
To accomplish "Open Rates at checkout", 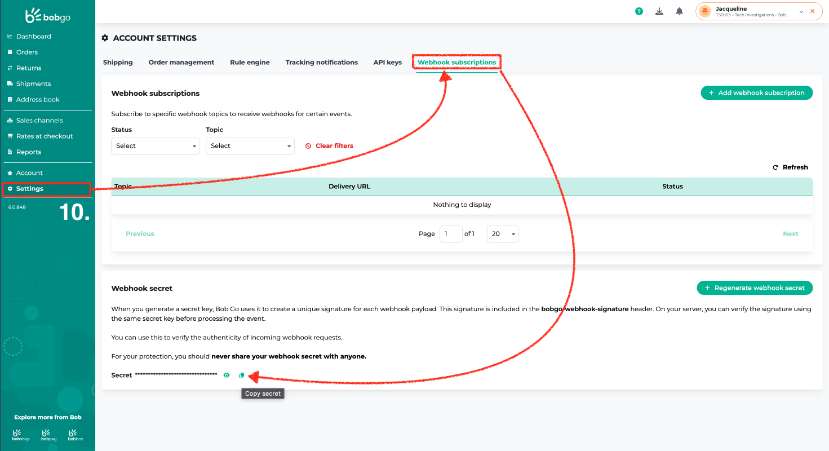I will tap(45, 136).
